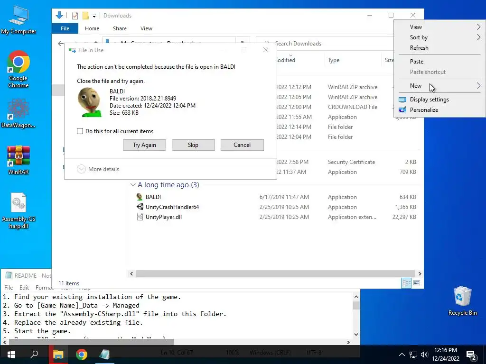Screen dimensions: 486x364
Task: Click the taskbar clock and date
Action: click(x=445, y=355)
